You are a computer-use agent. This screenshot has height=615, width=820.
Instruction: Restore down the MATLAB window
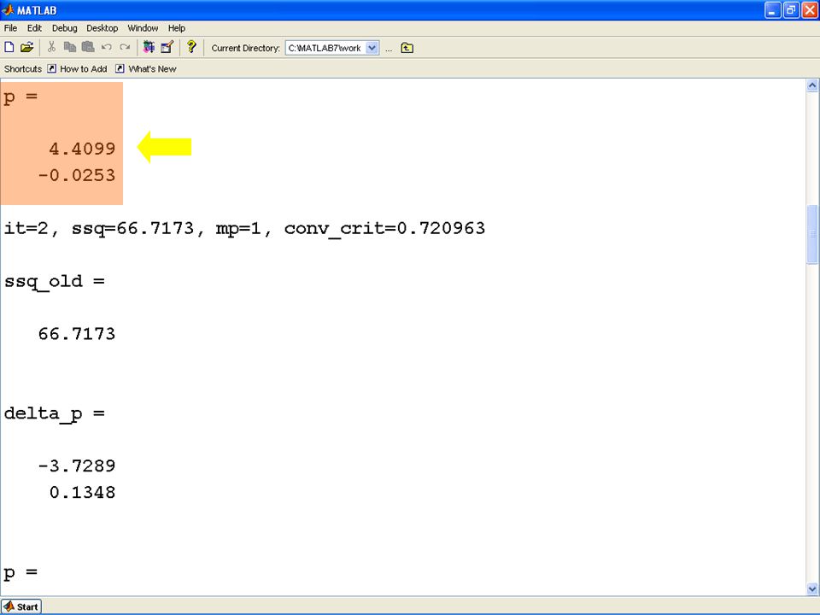point(791,10)
